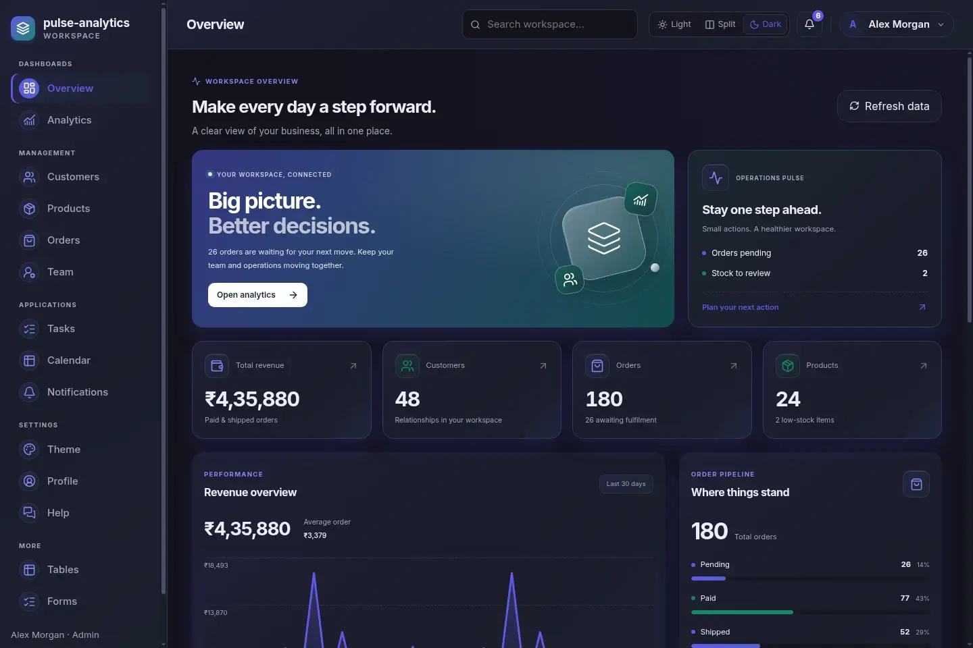This screenshot has height=648, width=973.
Task: Click the Paid progress bar
Action: coord(810,612)
